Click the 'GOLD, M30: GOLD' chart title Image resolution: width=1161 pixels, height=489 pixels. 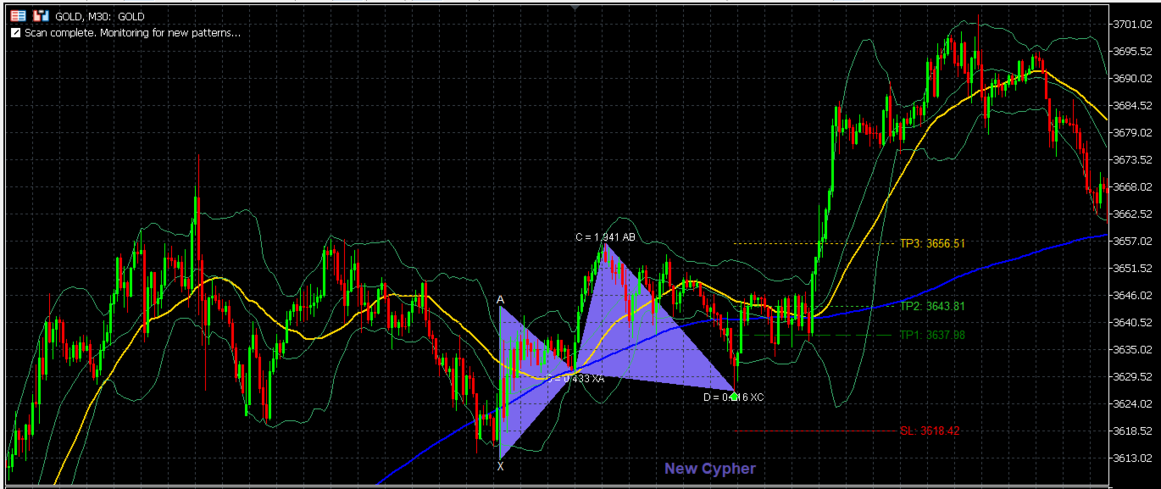pyautogui.click(x=100, y=16)
